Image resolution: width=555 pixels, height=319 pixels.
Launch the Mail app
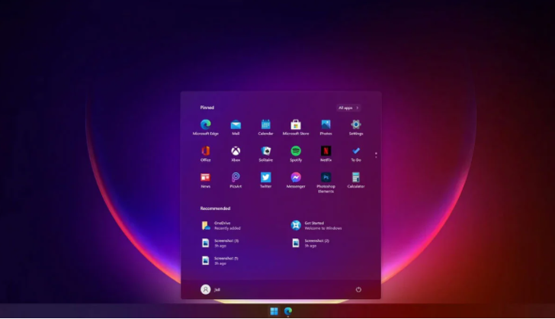(x=236, y=124)
